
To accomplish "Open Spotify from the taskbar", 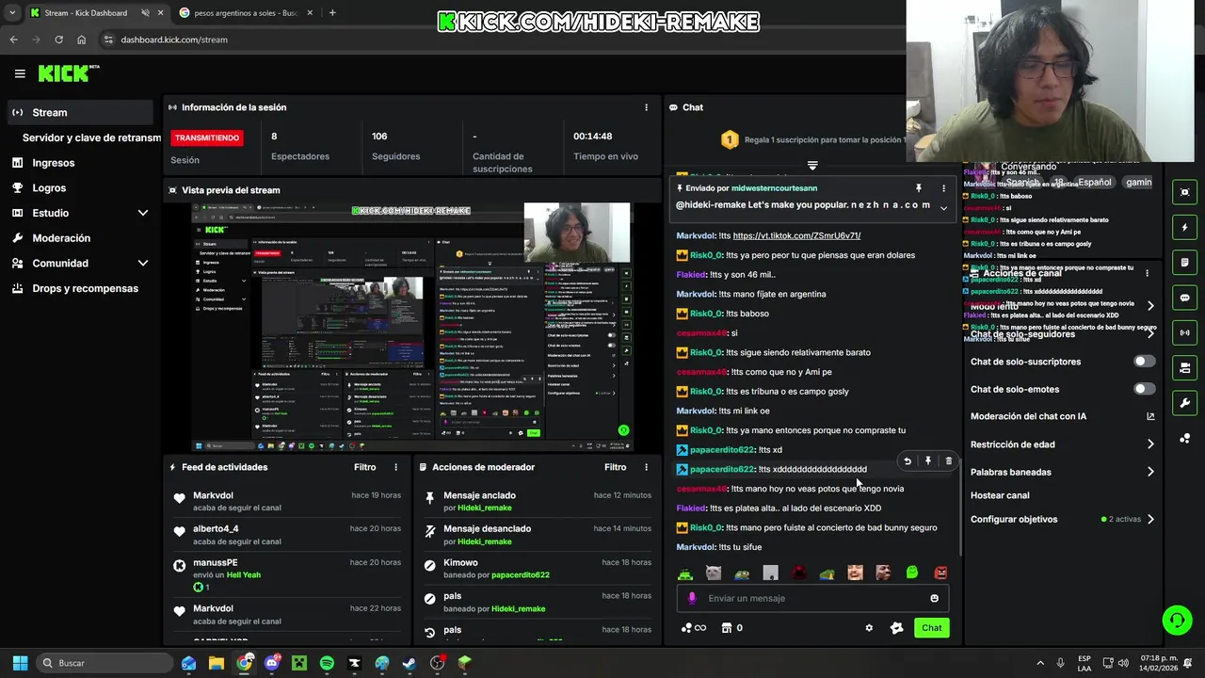I will point(327,663).
